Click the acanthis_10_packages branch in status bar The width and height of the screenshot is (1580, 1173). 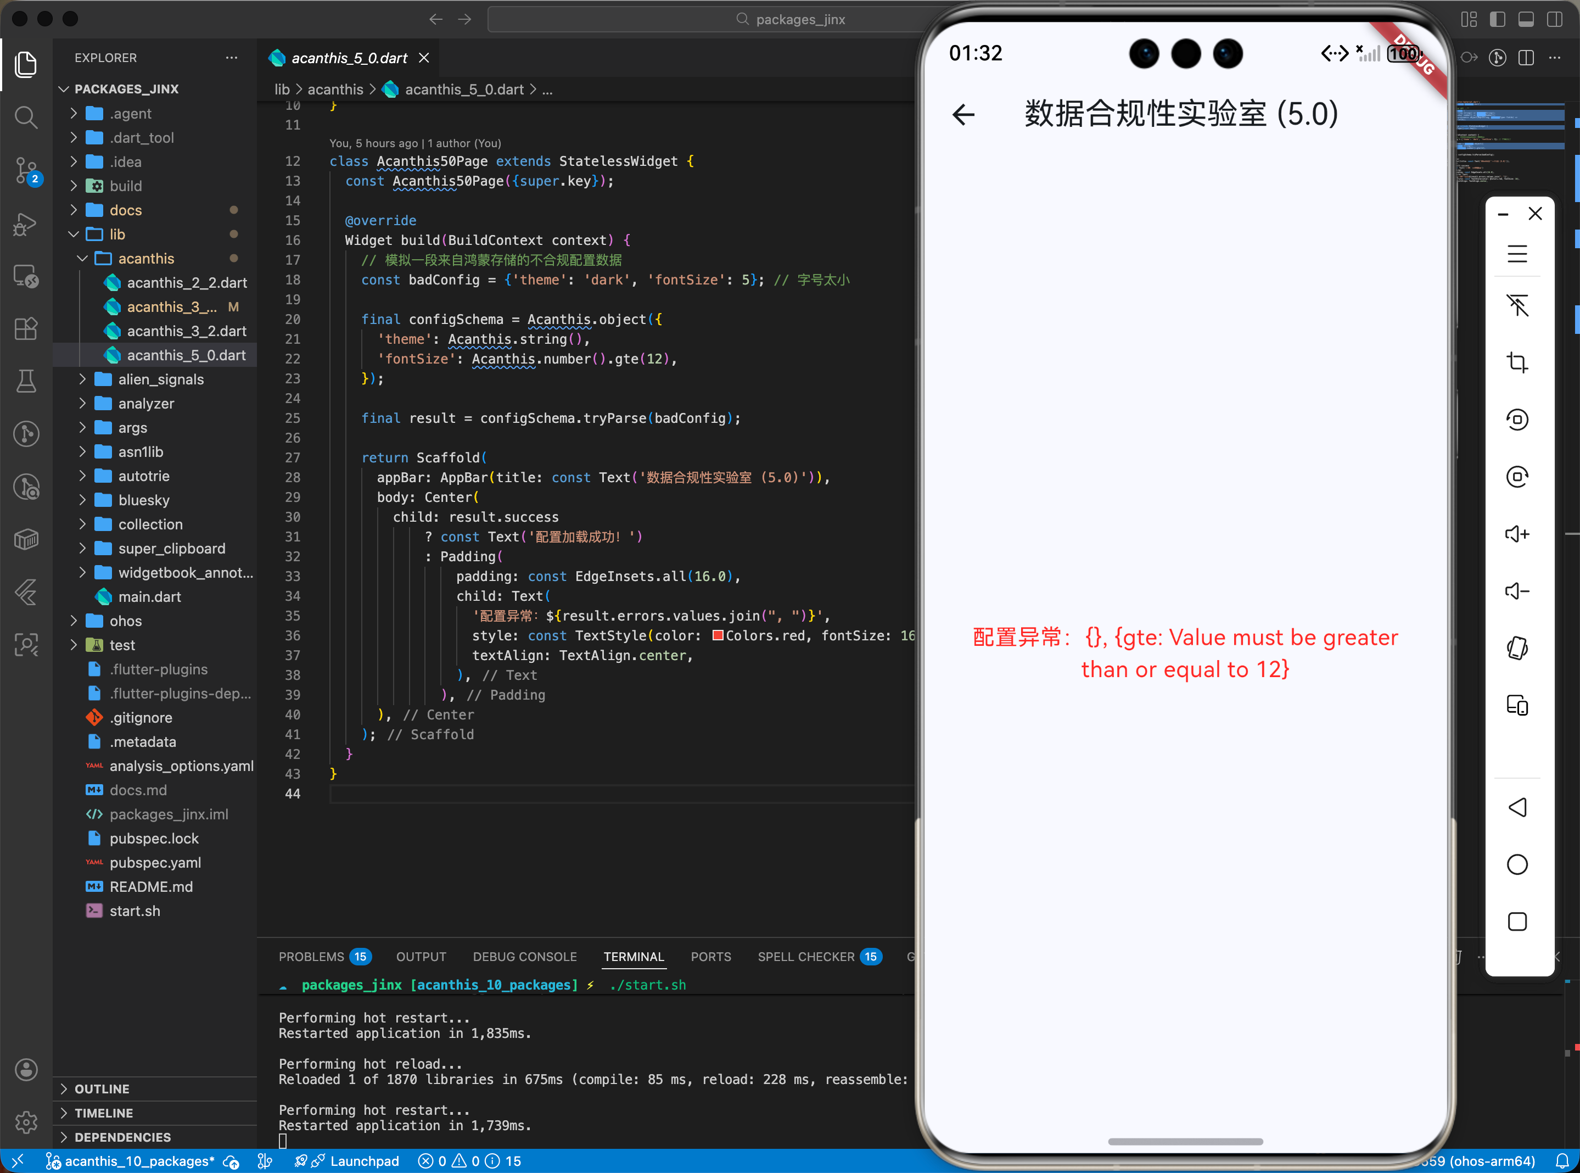tap(139, 1161)
